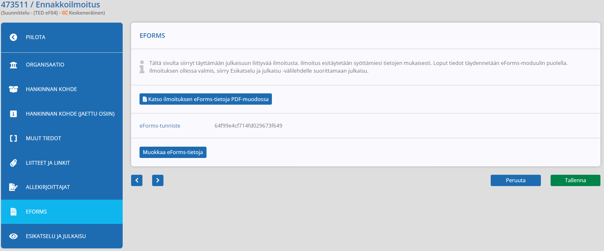Click the Hankinnan kohde box icon
This screenshot has width=604, height=251.
[x=13, y=89]
